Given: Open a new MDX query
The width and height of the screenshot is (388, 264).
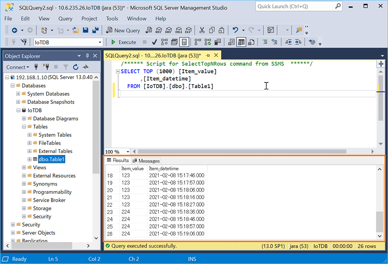Looking at the screenshot, I should (159, 30).
